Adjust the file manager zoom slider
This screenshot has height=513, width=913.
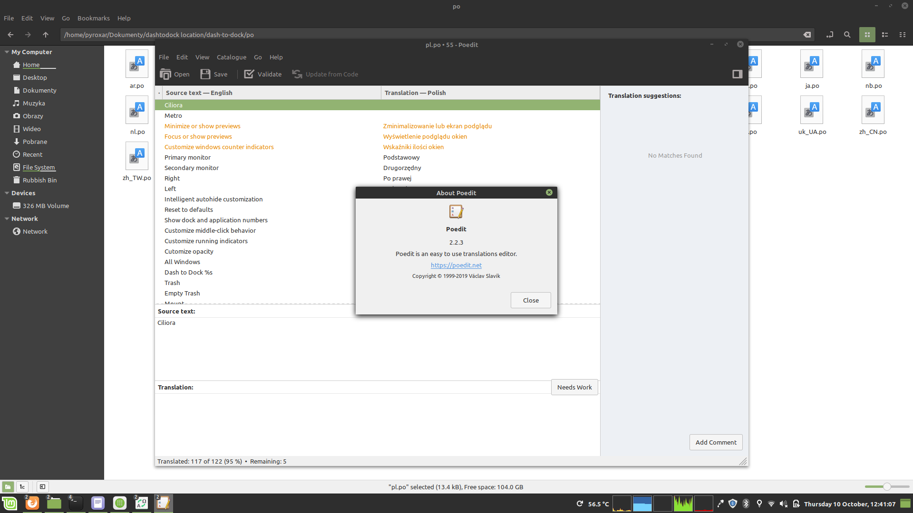886,486
